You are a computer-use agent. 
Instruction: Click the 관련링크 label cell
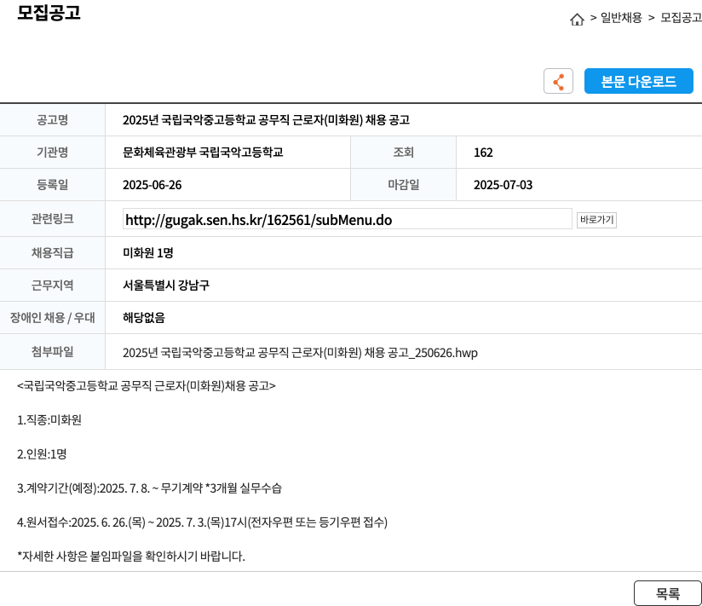[52, 218]
